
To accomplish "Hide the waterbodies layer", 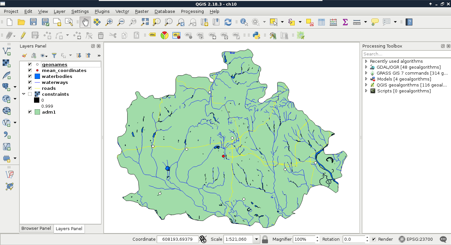I will pyautogui.click(x=30, y=76).
